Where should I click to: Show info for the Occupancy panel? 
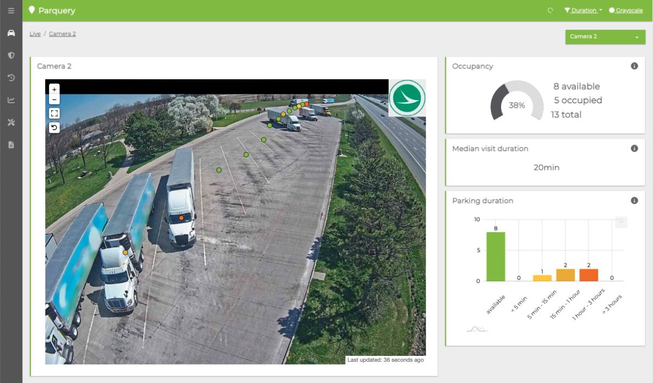(x=634, y=66)
